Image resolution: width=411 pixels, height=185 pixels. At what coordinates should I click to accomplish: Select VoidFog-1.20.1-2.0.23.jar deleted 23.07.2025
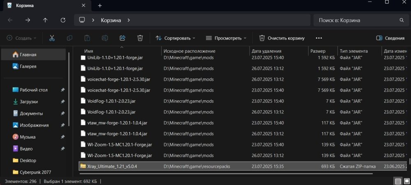[x=244, y=101]
